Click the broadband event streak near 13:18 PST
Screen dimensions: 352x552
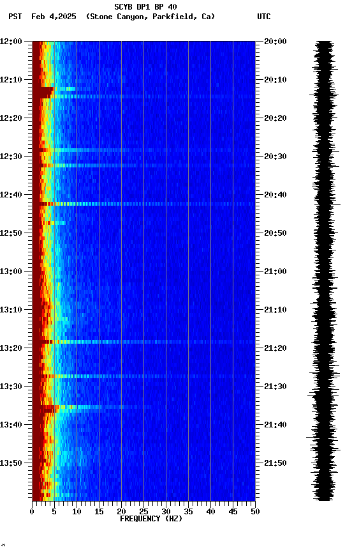click(143, 342)
